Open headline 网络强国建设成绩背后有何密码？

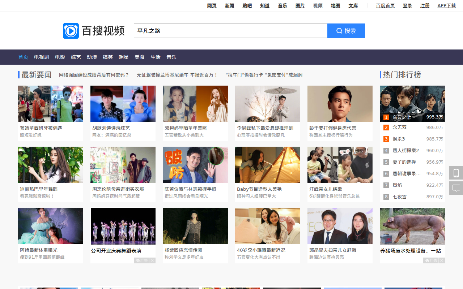pyautogui.click(x=94, y=75)
